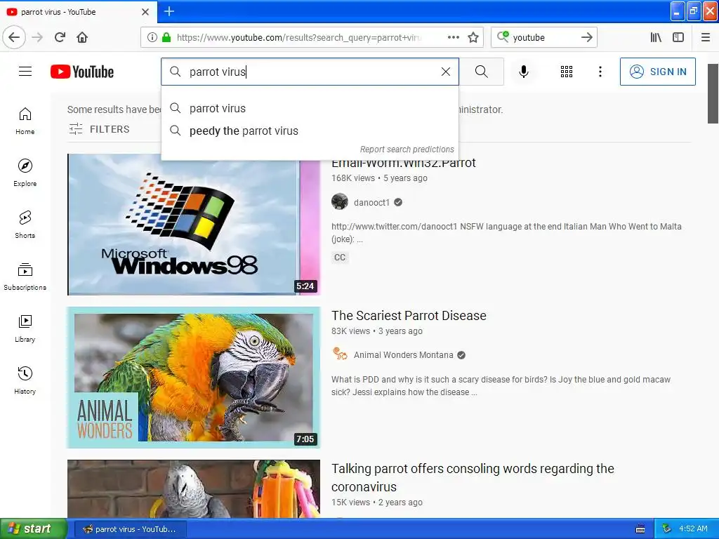
Task: Search with your voice microphone icon
Action: coord(524,72)
